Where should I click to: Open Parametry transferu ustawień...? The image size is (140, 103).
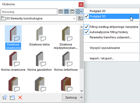[112, 37]
